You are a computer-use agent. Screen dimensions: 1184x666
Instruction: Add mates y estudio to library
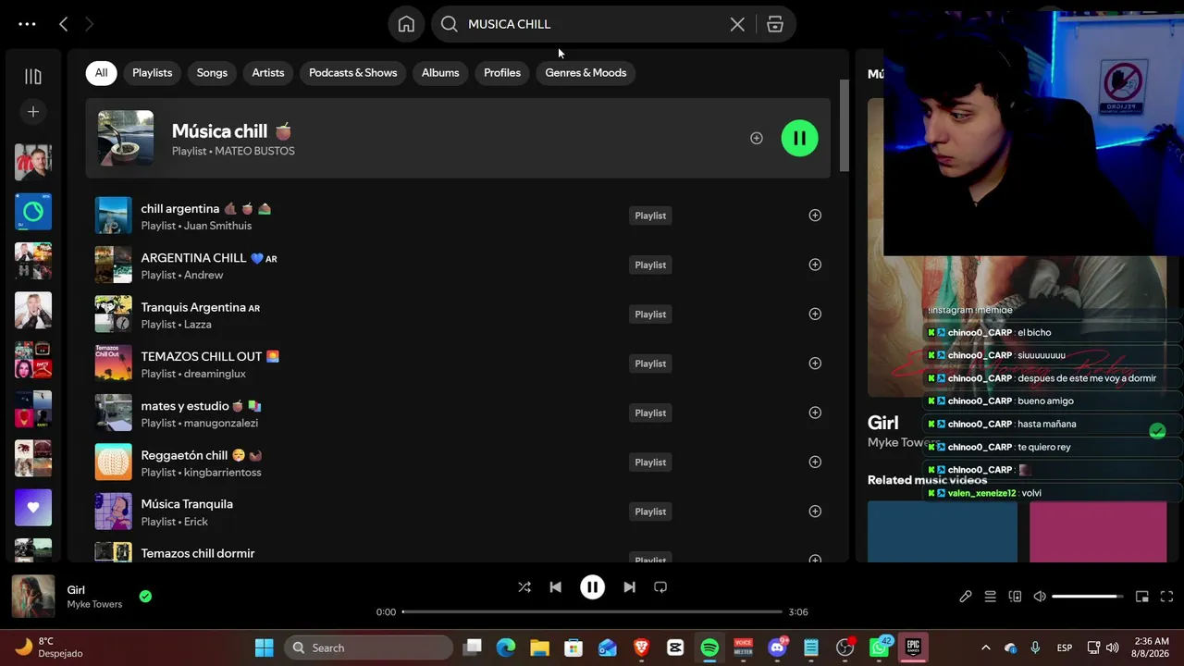pos(815,413)
